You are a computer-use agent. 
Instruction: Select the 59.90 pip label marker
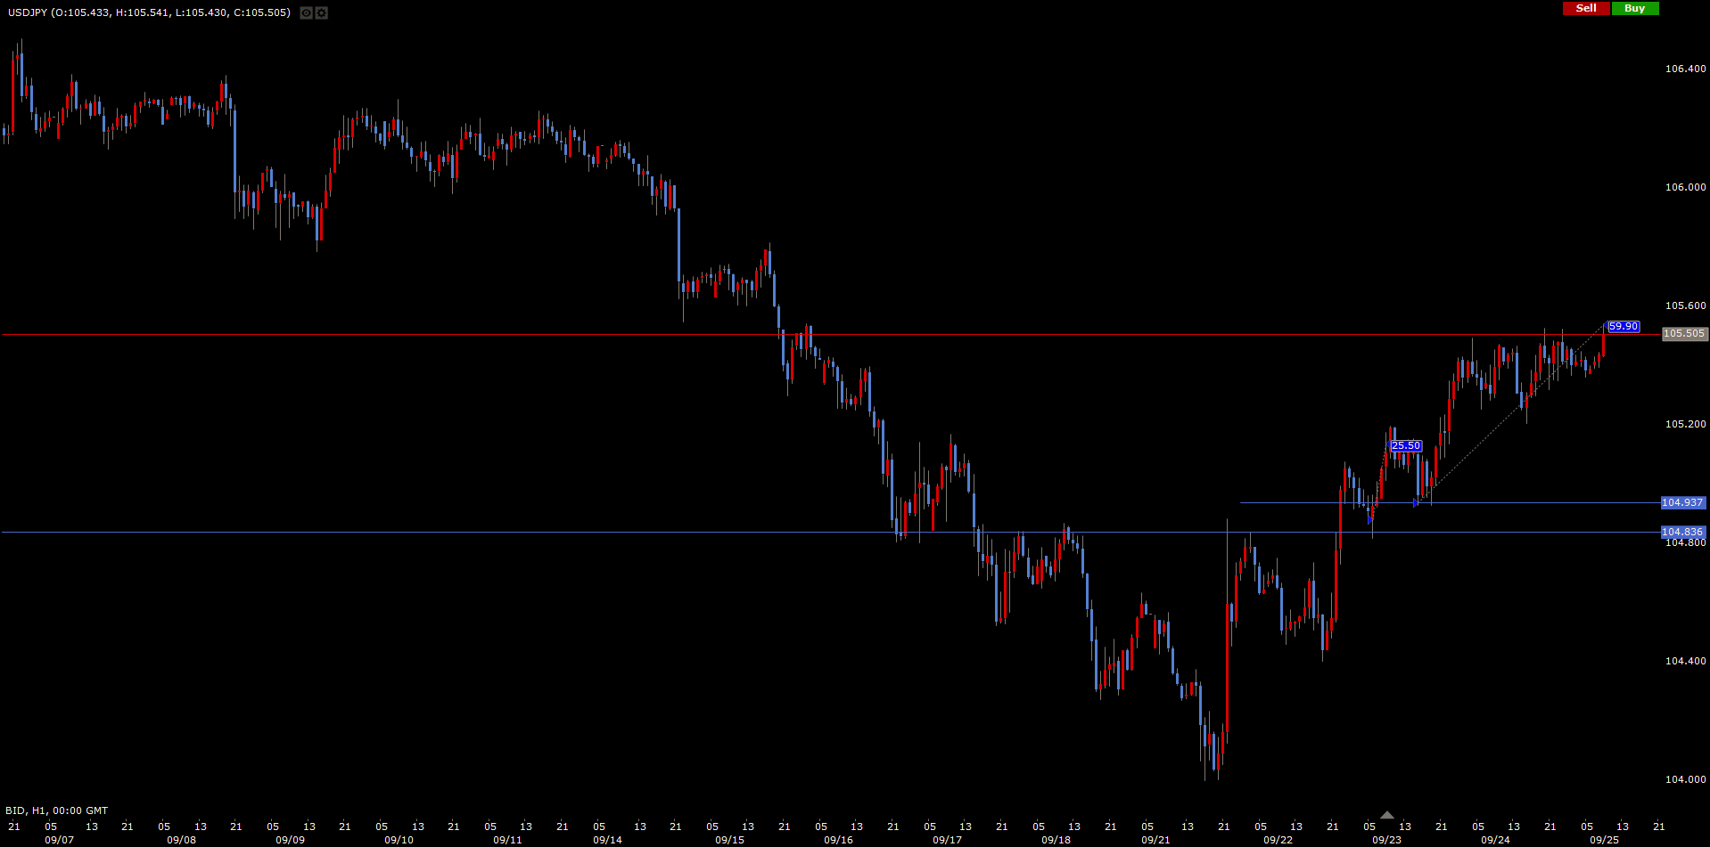point(1623,327)
